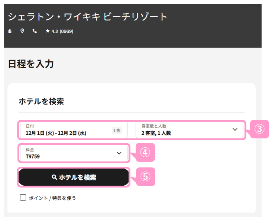272x221 pixels.
Task: Click the pink ③ annotation badge
Action: (x=259, y=129)
